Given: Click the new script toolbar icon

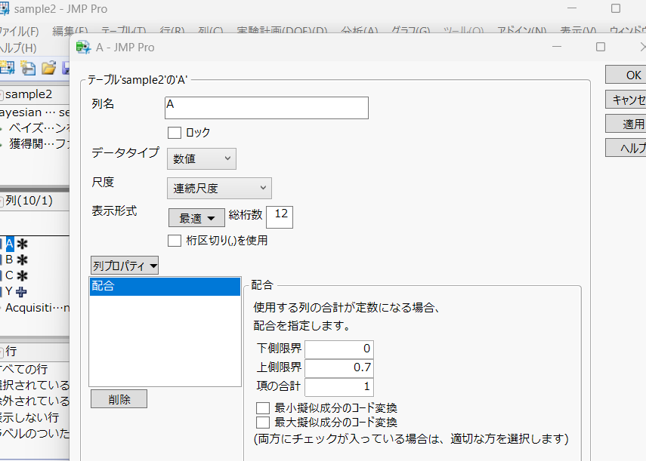Looking at the screenshot, I should coord(28,67).
